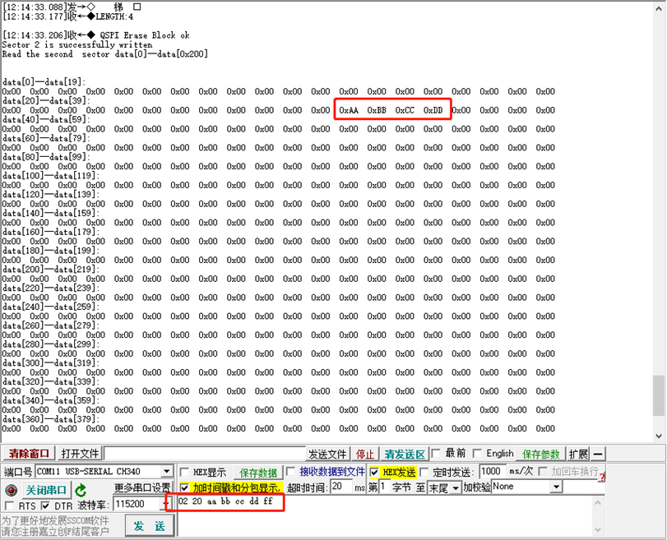Click the receive window scroll-down arrow

pyautogui.click(x=659, y=436)
